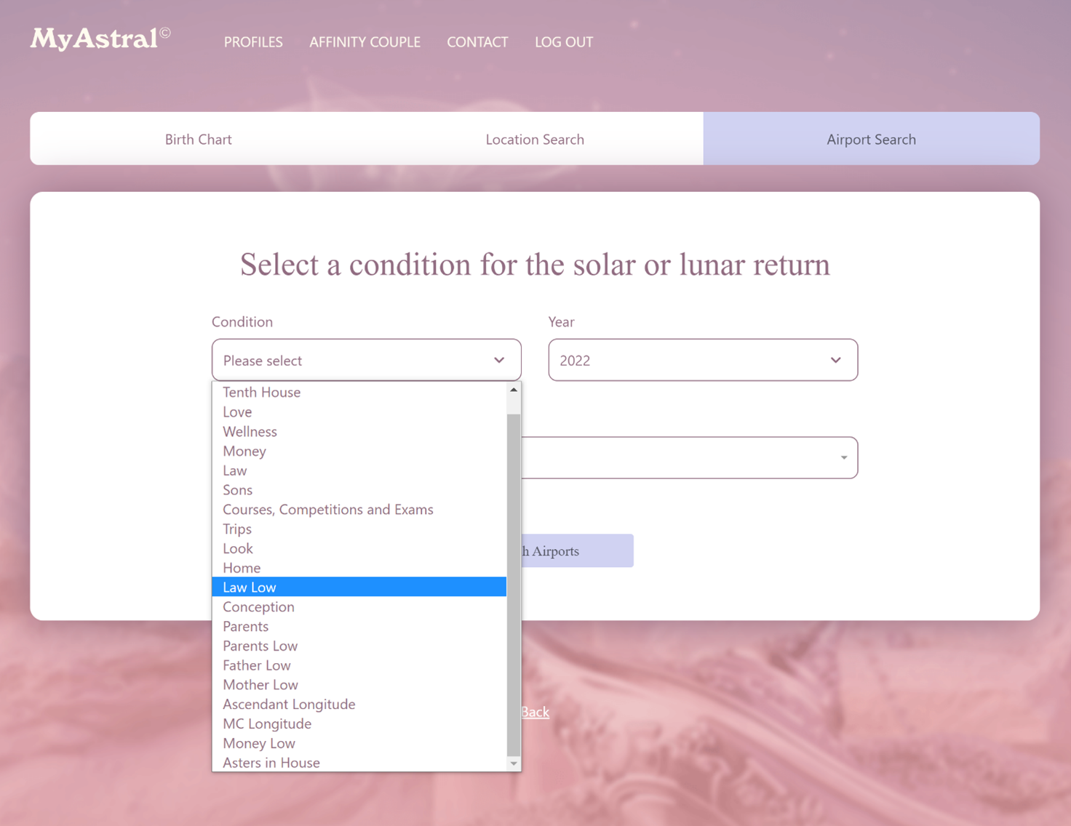Expand the Condition dropdown chevron
The image size is (1071, 826).
499,360
